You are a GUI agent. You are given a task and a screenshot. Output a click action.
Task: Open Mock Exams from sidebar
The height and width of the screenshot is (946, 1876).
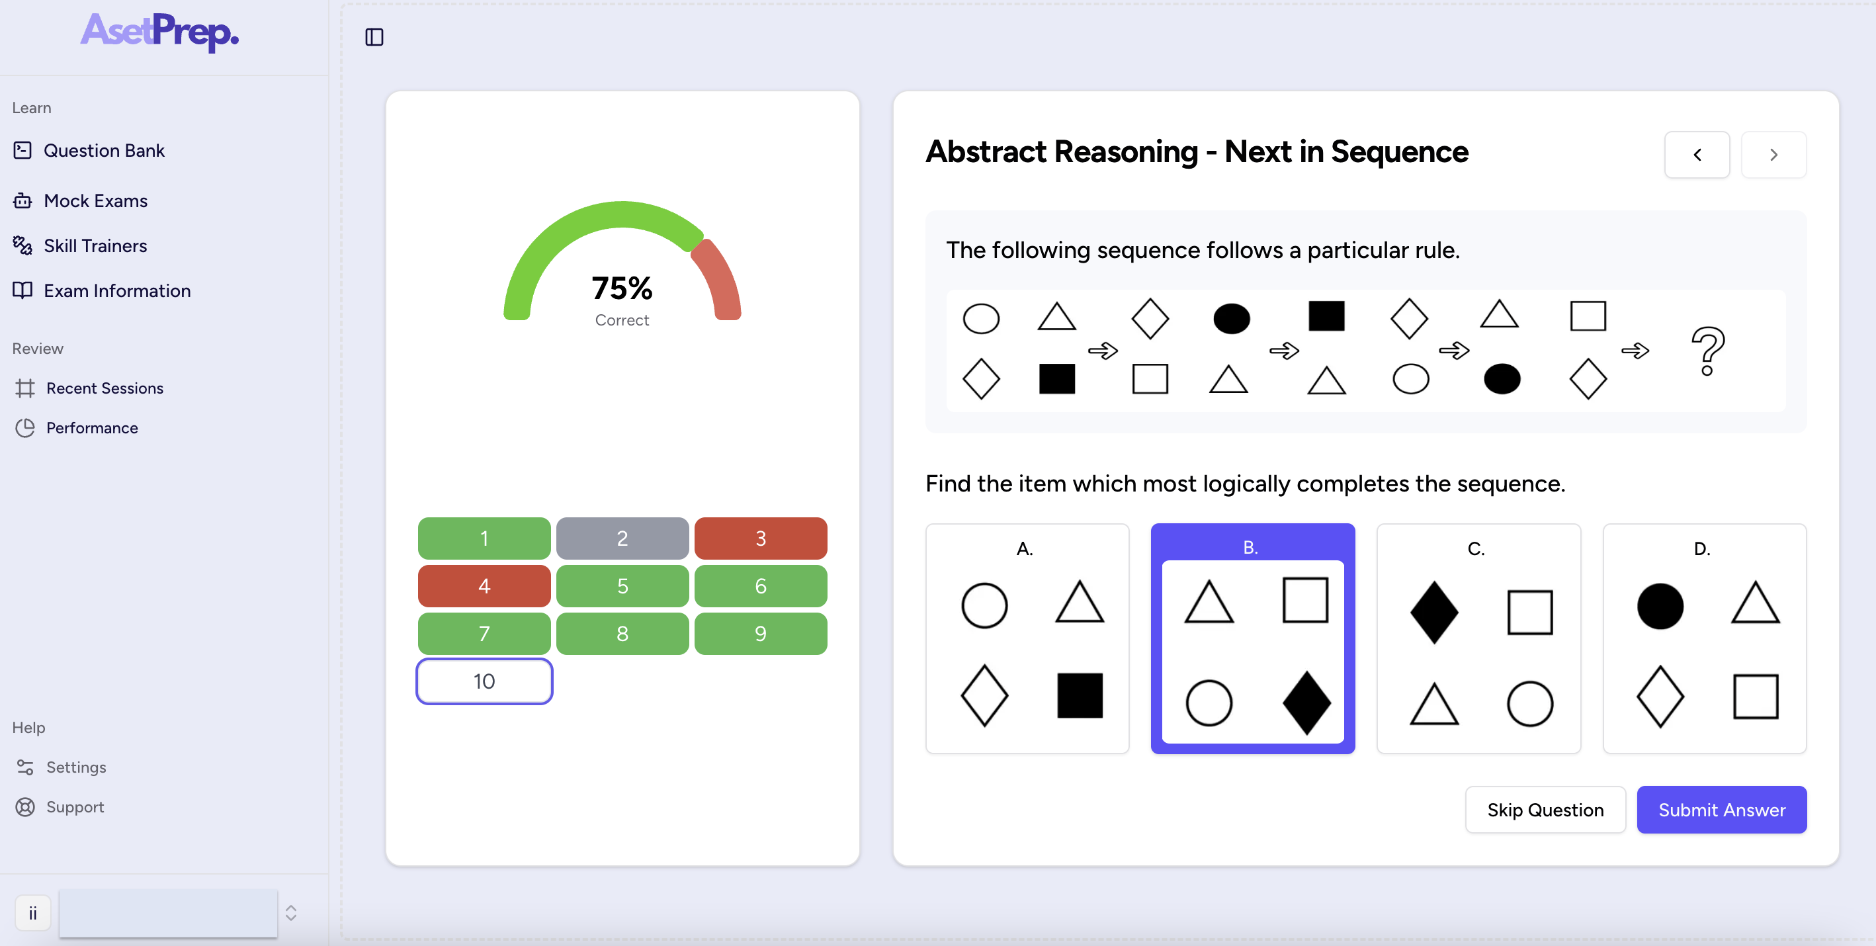(x=95, y=200)
